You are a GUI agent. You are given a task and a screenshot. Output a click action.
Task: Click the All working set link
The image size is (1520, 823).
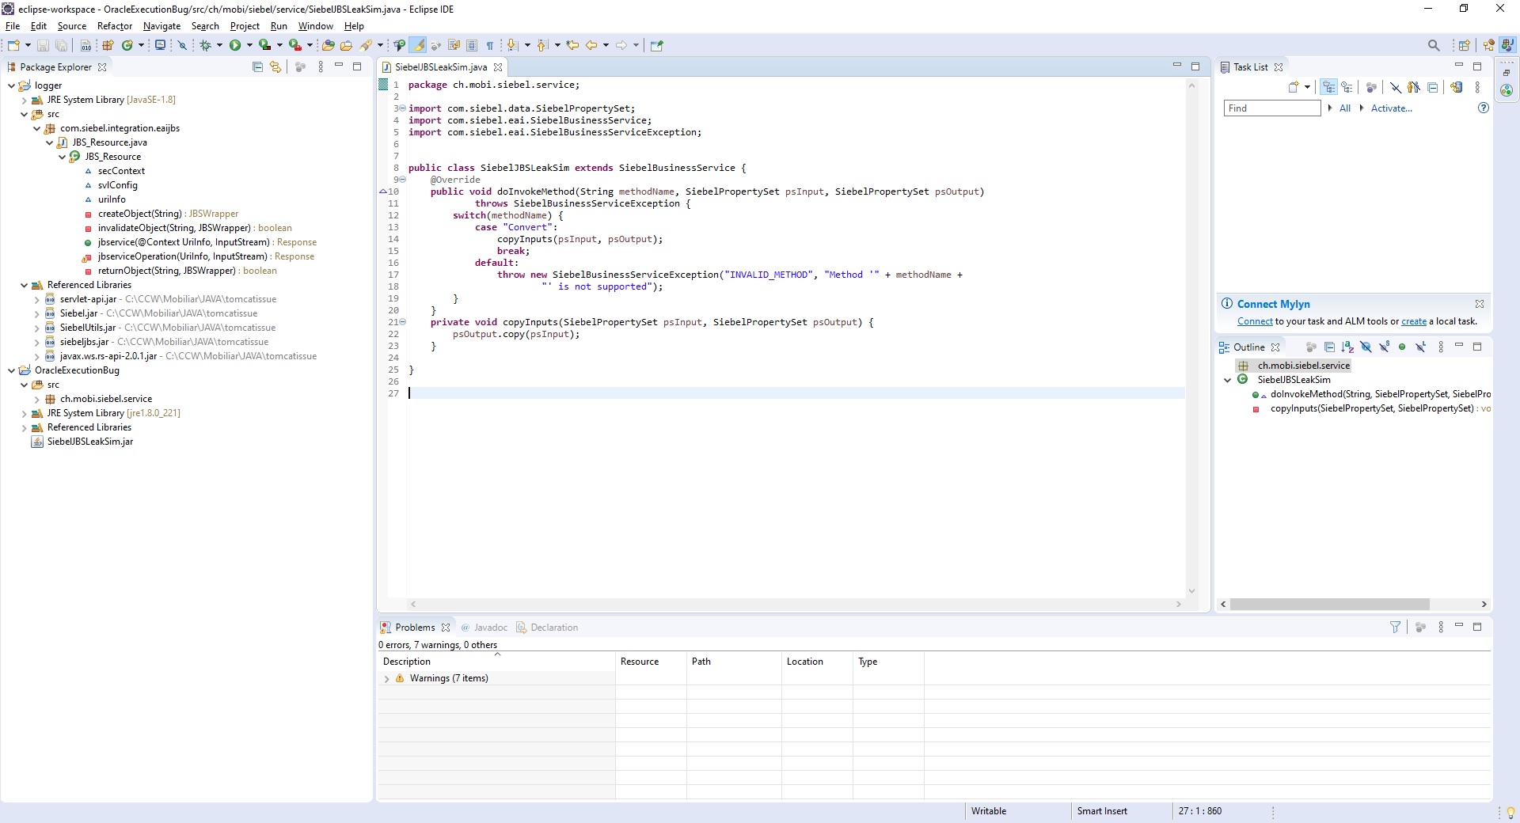(x=1345, y=108)
